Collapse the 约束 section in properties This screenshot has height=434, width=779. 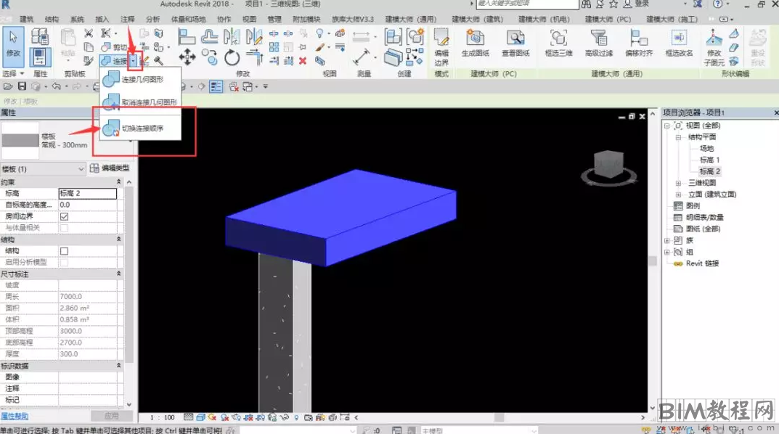coord(119,181)
